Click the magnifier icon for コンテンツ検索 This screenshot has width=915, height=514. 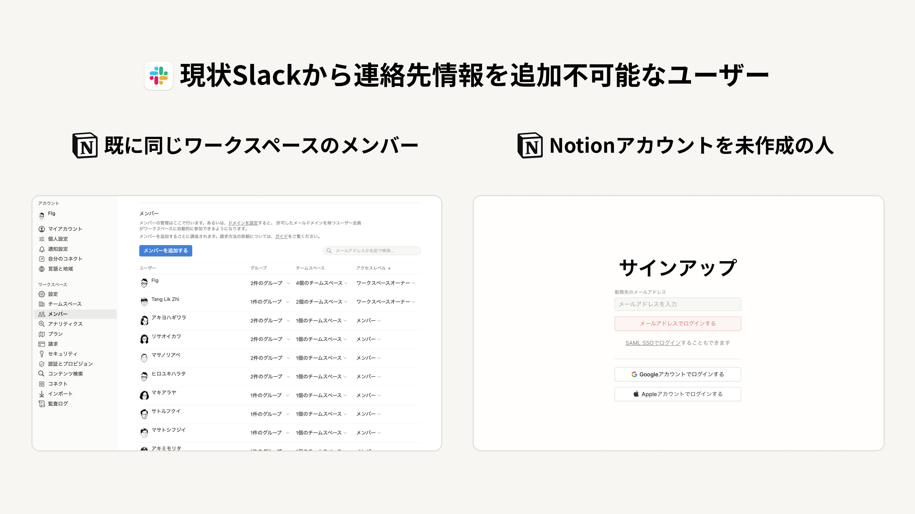(41, 374)
